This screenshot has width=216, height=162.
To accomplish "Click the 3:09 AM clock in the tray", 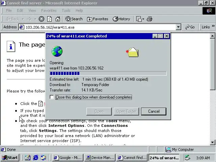I will point(203,158).
